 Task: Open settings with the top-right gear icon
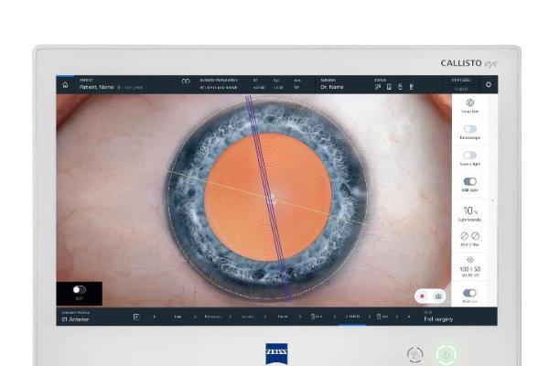pyautogui.click(x=488, y=85)
